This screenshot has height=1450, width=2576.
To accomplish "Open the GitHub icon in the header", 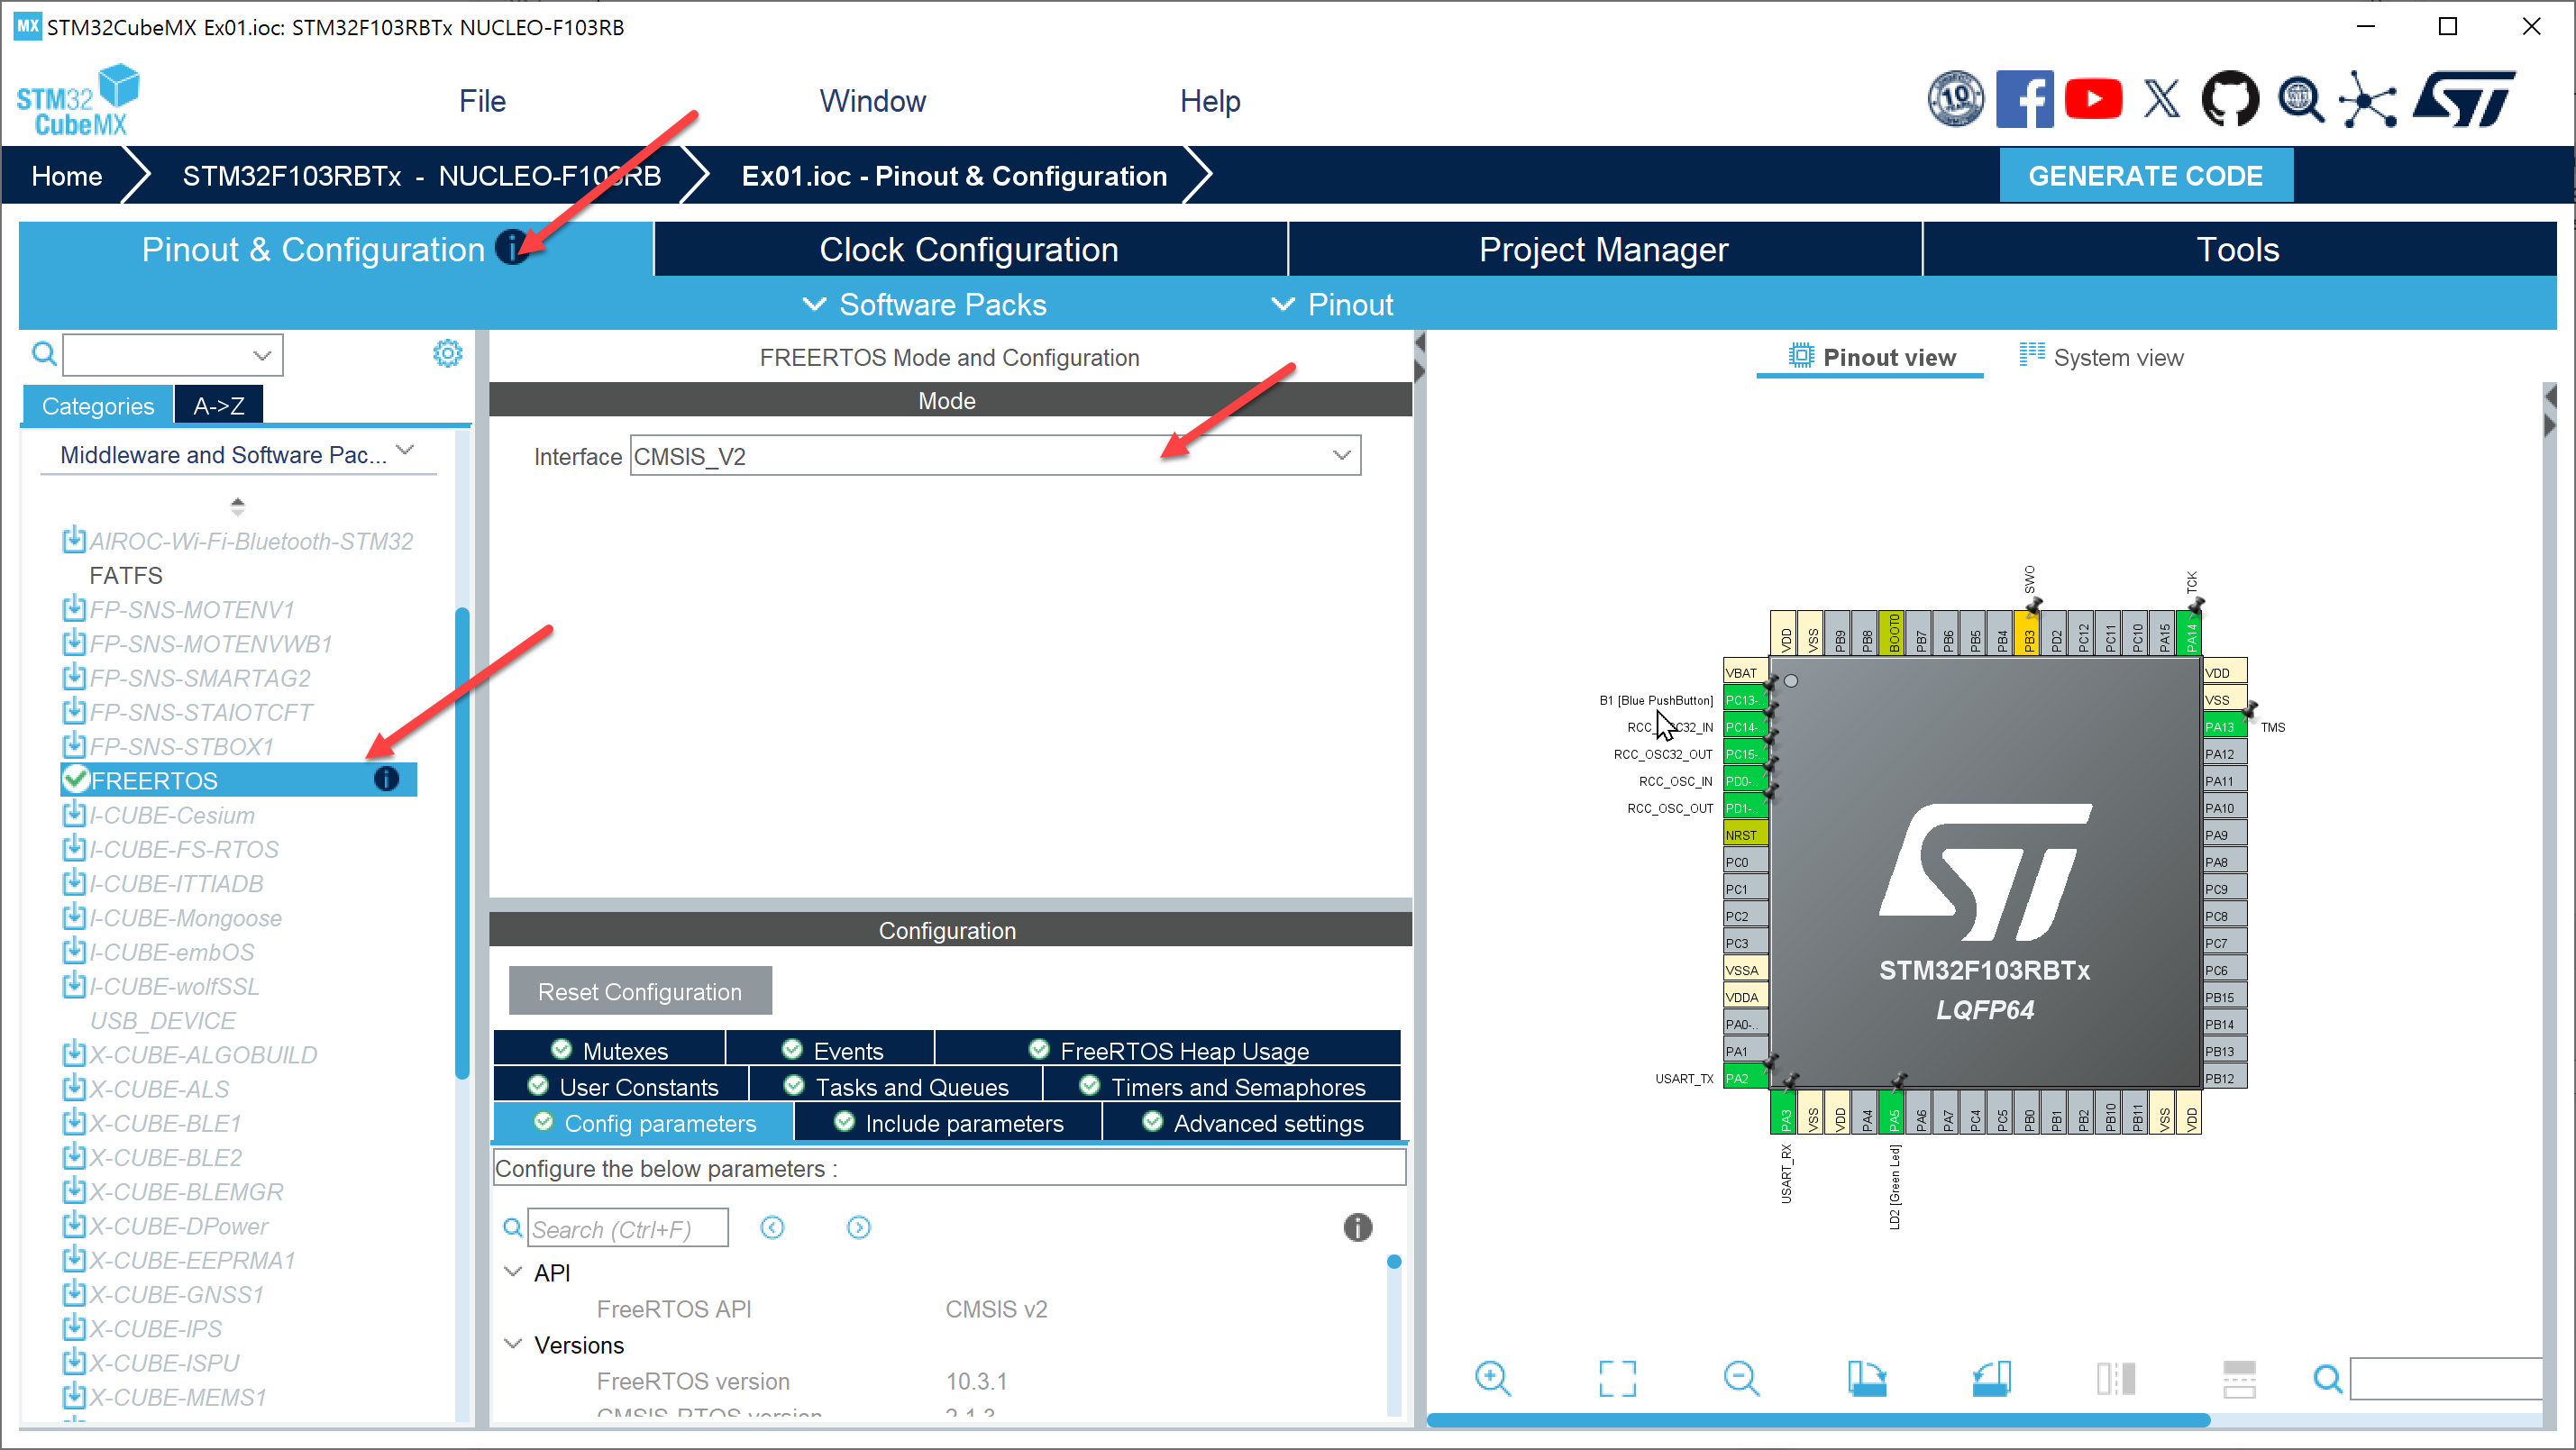I will 2229,99.
